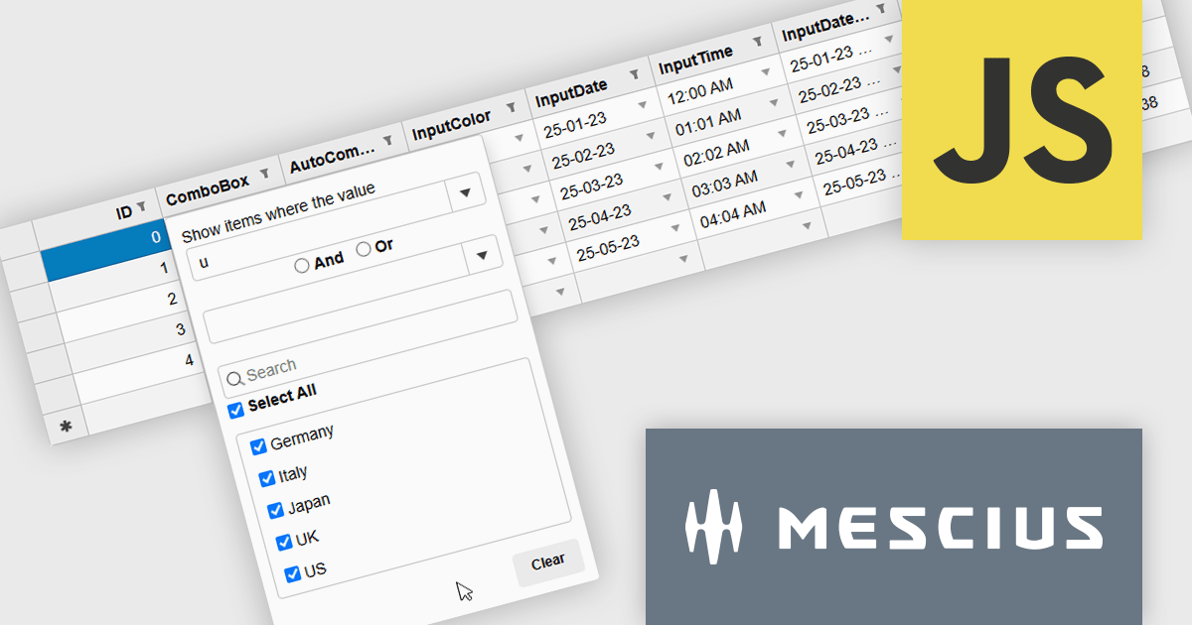Select ID cell 1
Screen dimensions: 1192x625
pos(115,280)
